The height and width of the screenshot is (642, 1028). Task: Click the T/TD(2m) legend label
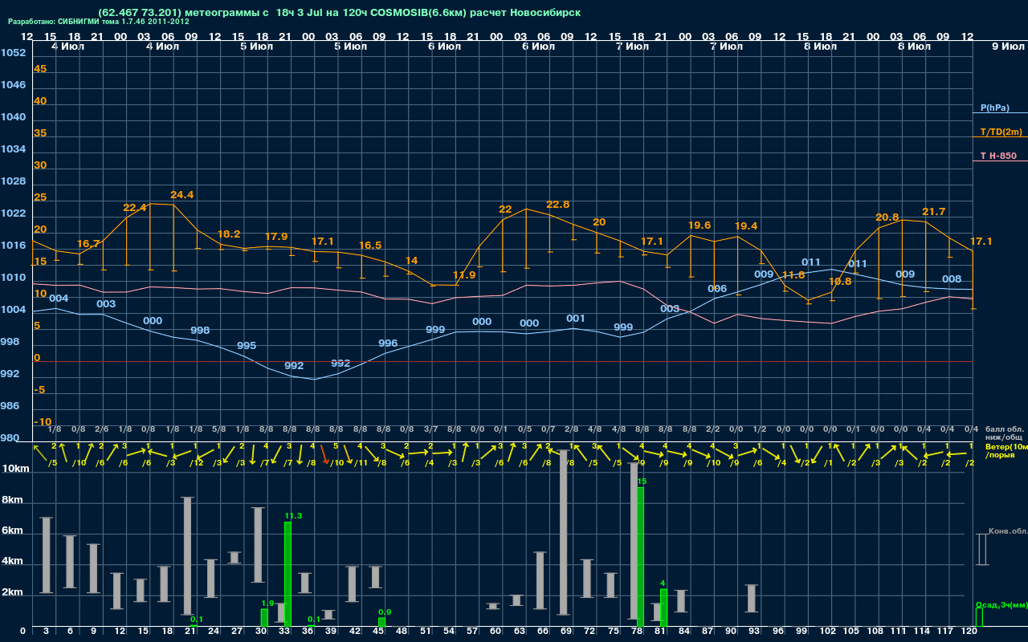(x=1001, y=132)
